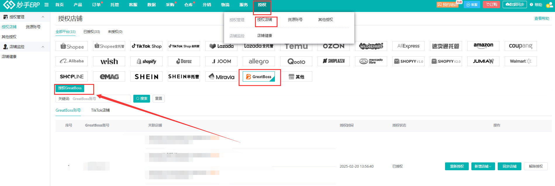Select the Amazon platform logo
The height and width of the screenshot is (186, 555).
tap(483, 46)
